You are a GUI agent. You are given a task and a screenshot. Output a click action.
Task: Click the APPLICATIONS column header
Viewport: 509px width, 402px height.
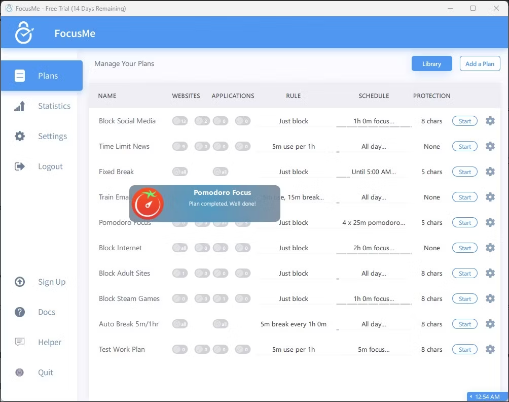coord(233,95)
